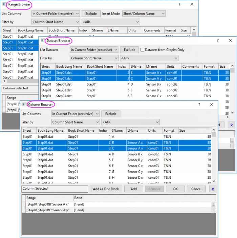Click the Dataset Browser window icon

click(43, 40)
